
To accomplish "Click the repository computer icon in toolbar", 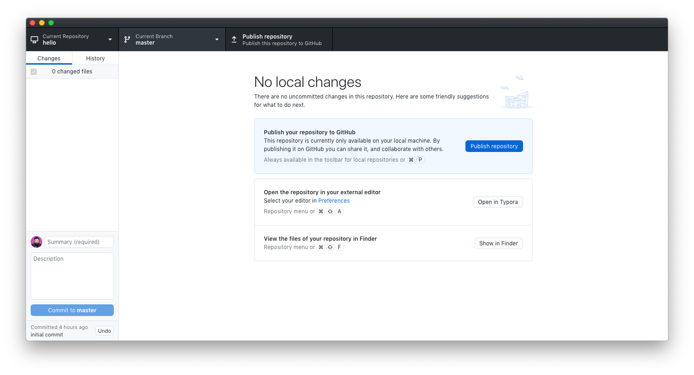I will [34, 39].
